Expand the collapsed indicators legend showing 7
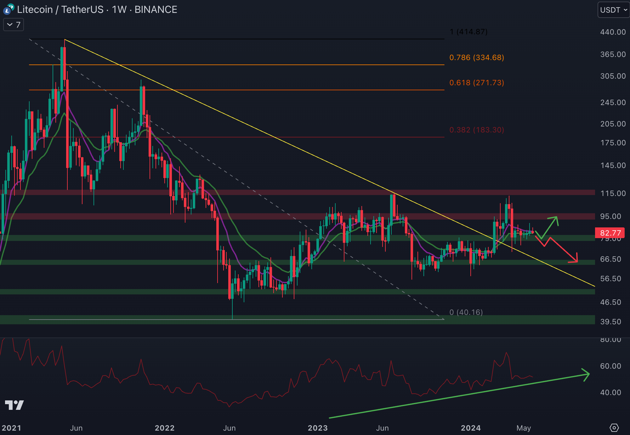 pyautogui.click(x=14, y=25)
